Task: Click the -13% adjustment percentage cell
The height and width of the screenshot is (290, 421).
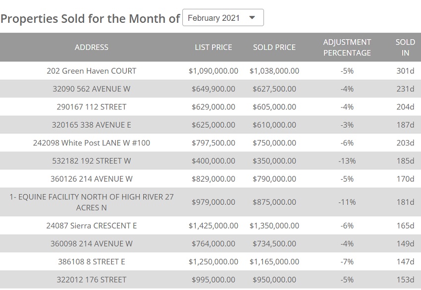Action: [x=347, y=161]
